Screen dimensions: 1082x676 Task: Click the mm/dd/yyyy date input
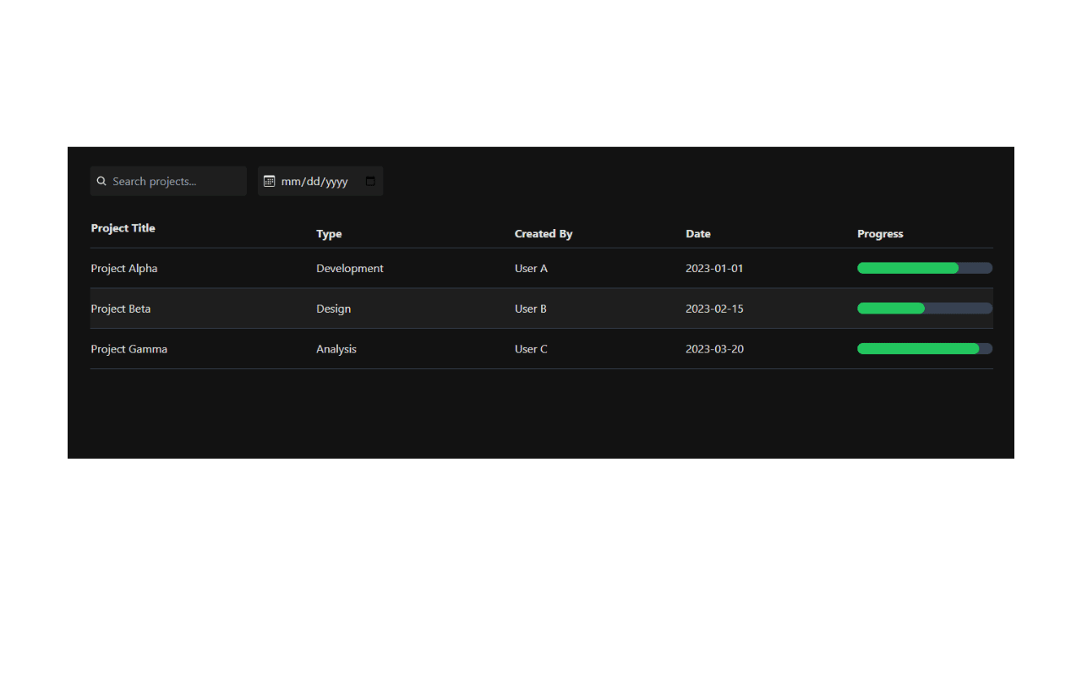tap(320, 181)
